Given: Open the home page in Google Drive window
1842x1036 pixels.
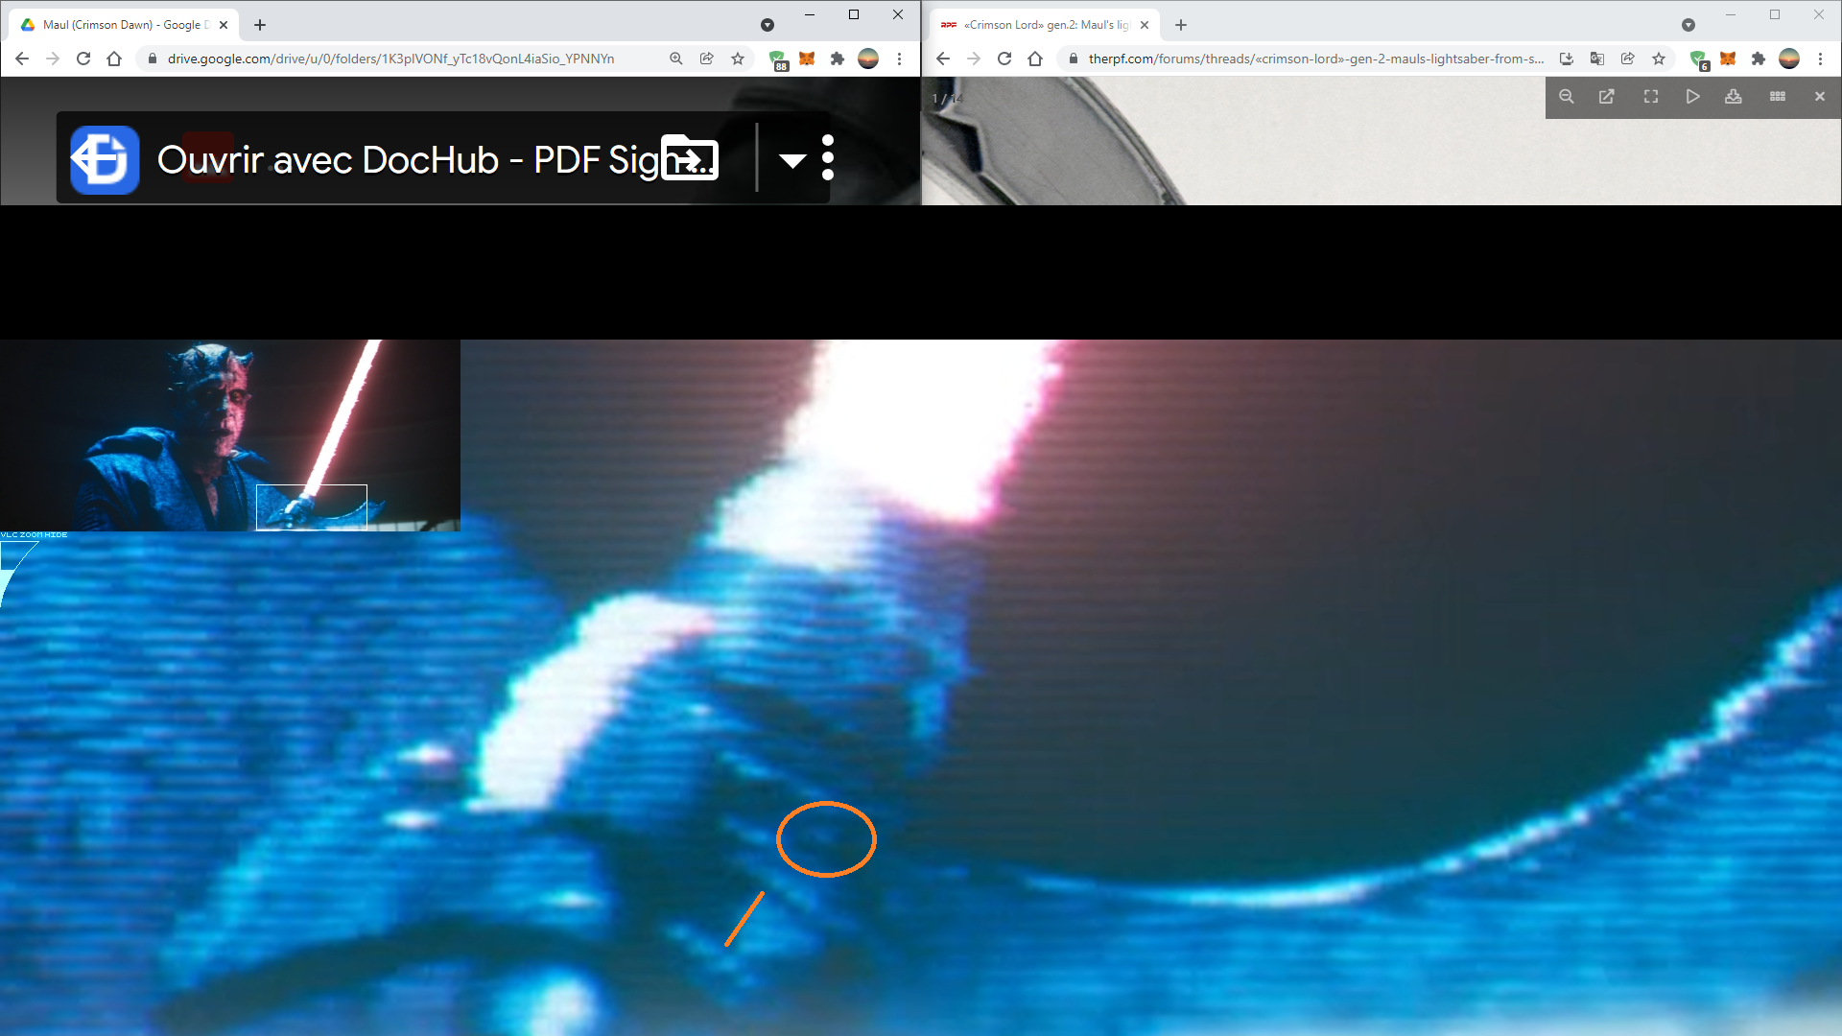Looking at the screenshot, I should [x=114, y=59].
